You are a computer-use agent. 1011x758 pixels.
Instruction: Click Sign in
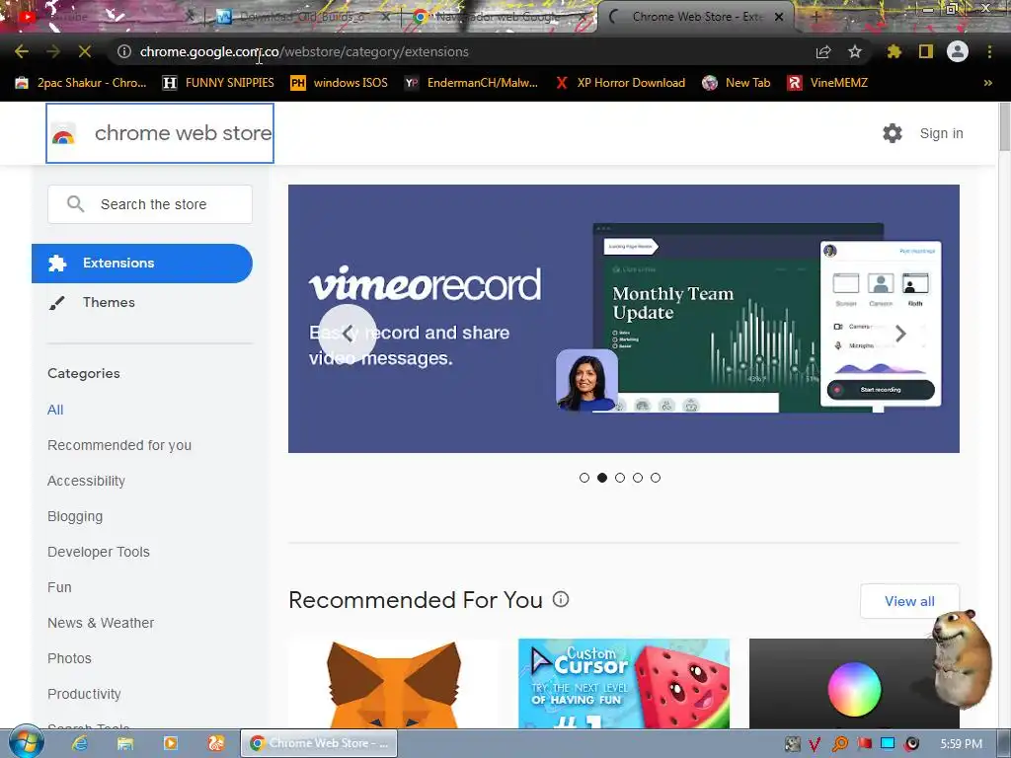941,133
